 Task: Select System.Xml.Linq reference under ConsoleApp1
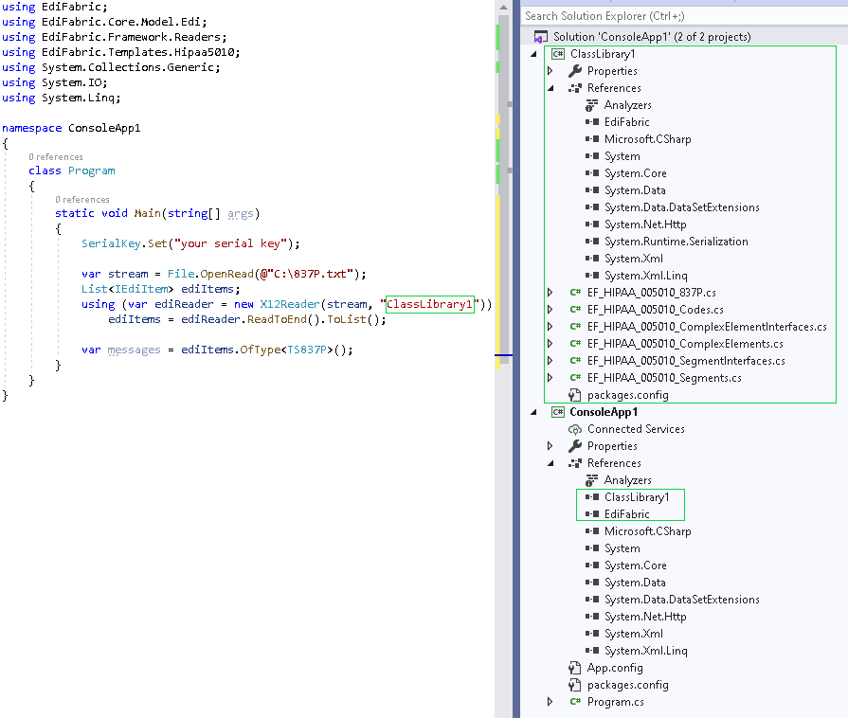(x=646, y=651)
